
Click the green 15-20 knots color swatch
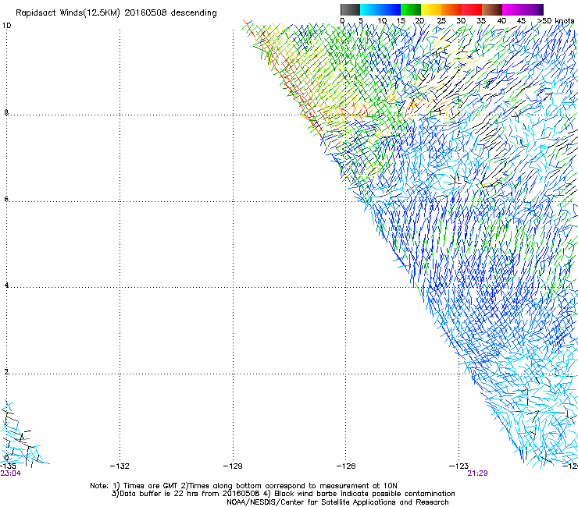[411, 9]
